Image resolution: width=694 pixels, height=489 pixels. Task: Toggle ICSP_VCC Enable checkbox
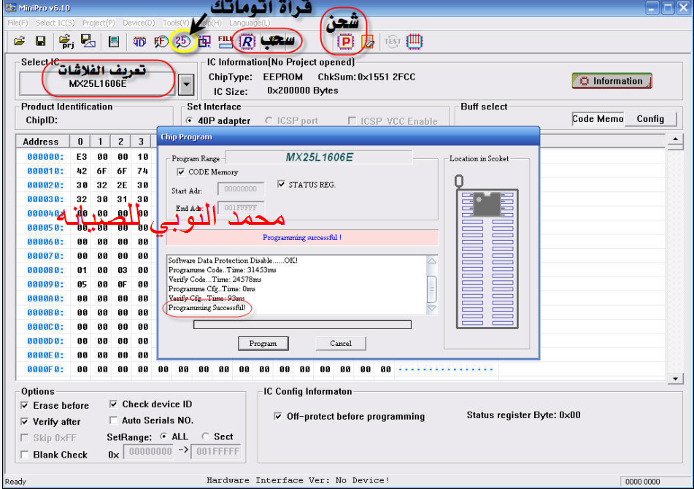click(x=352, y=120)
